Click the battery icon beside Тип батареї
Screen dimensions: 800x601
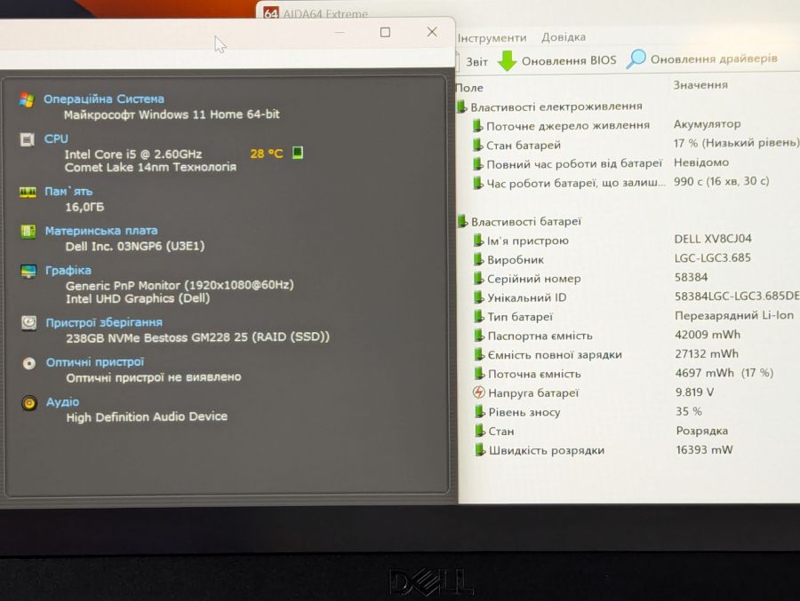pos(478,316)
